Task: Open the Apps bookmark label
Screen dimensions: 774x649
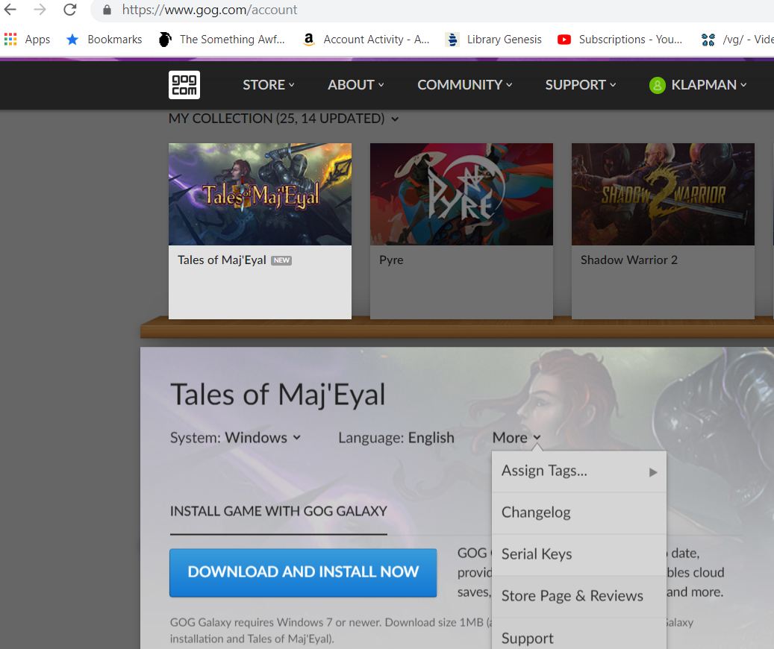Action: pyautogui.click(x=37, y=40)
